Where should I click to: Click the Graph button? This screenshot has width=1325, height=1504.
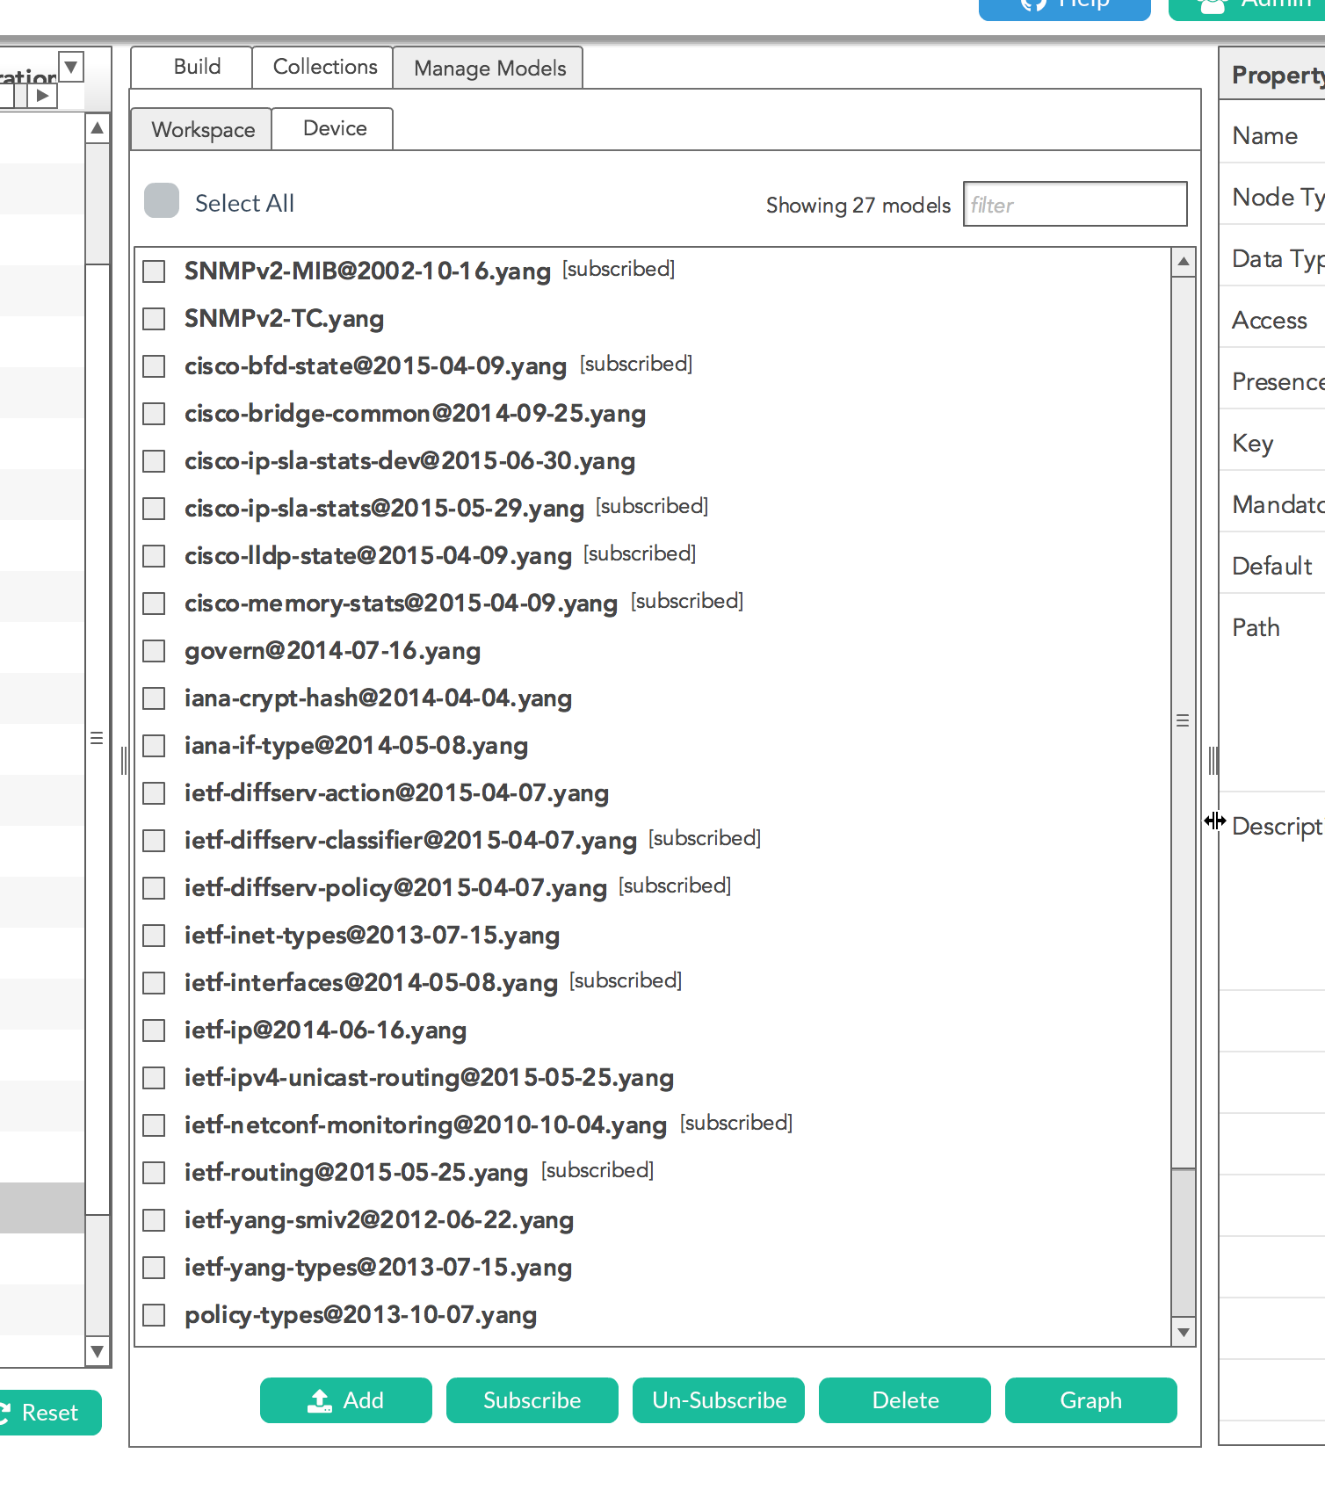pos(1090,1400)
